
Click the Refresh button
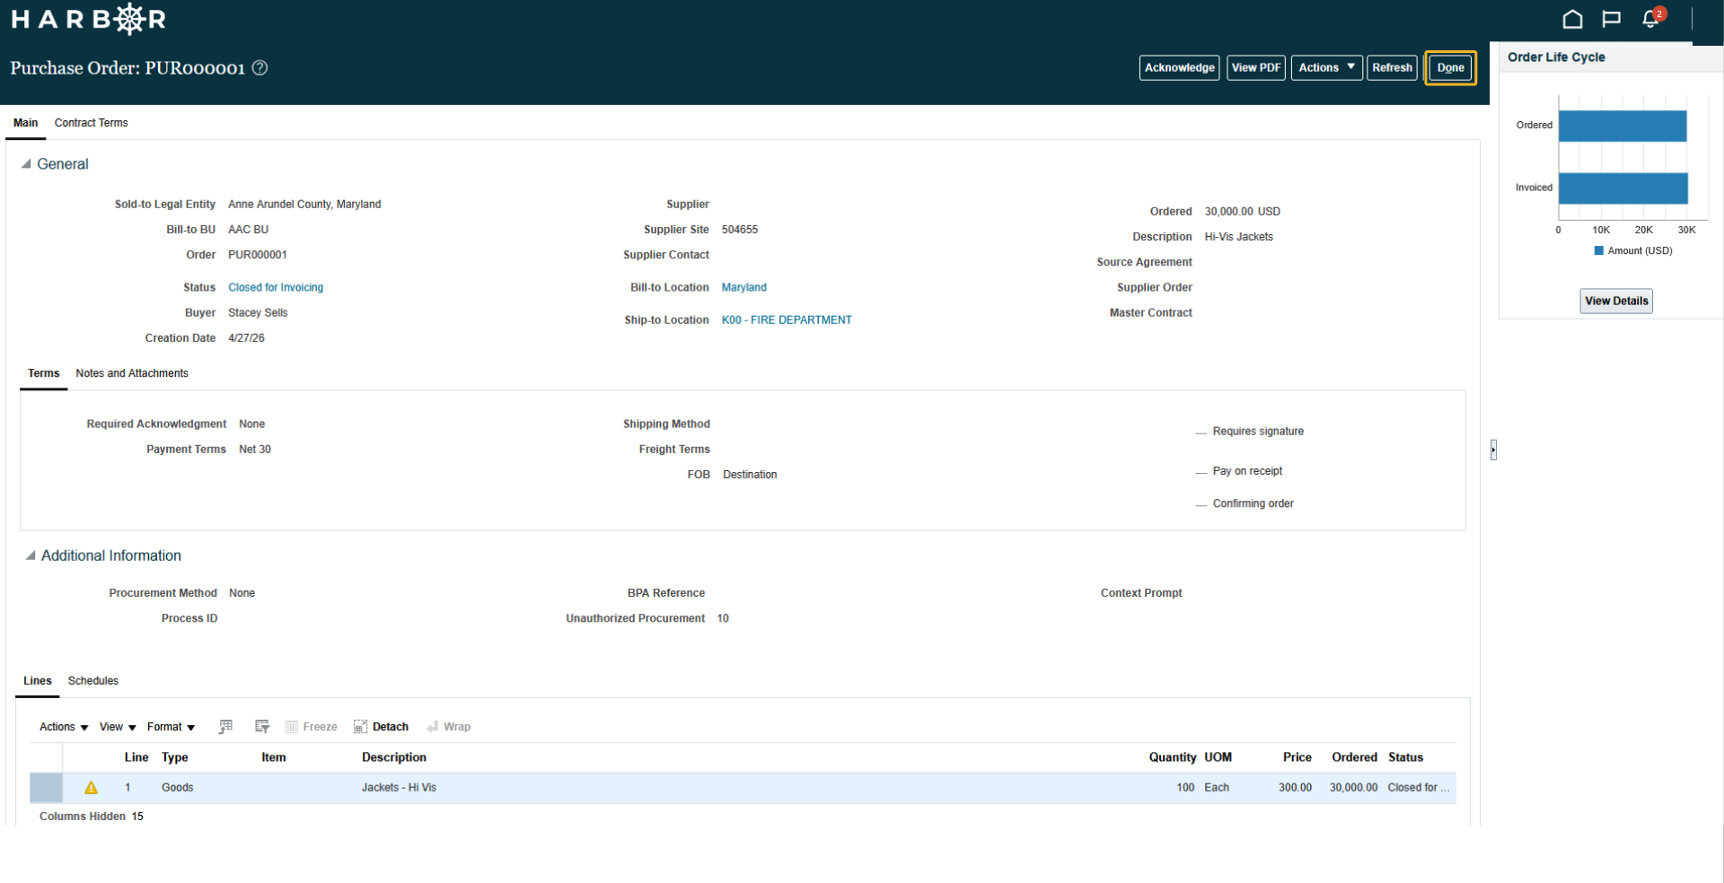coord(1392,68)
